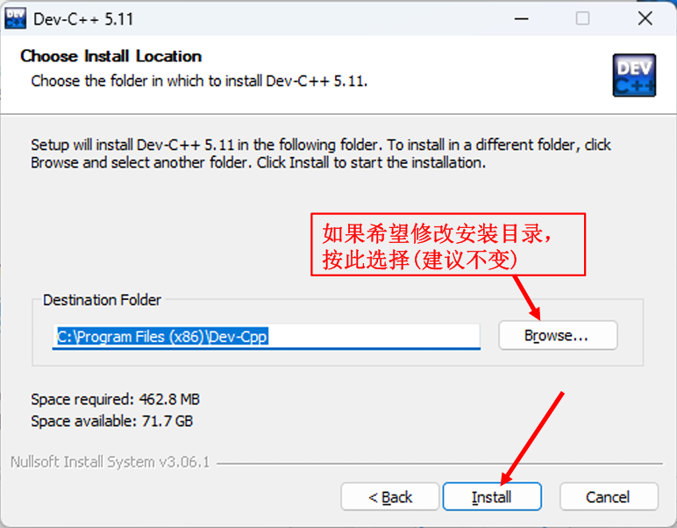Click the "Space required: 462.8 MB" text
The height and width of the screenshot is (528, 677).
point(115,399)
